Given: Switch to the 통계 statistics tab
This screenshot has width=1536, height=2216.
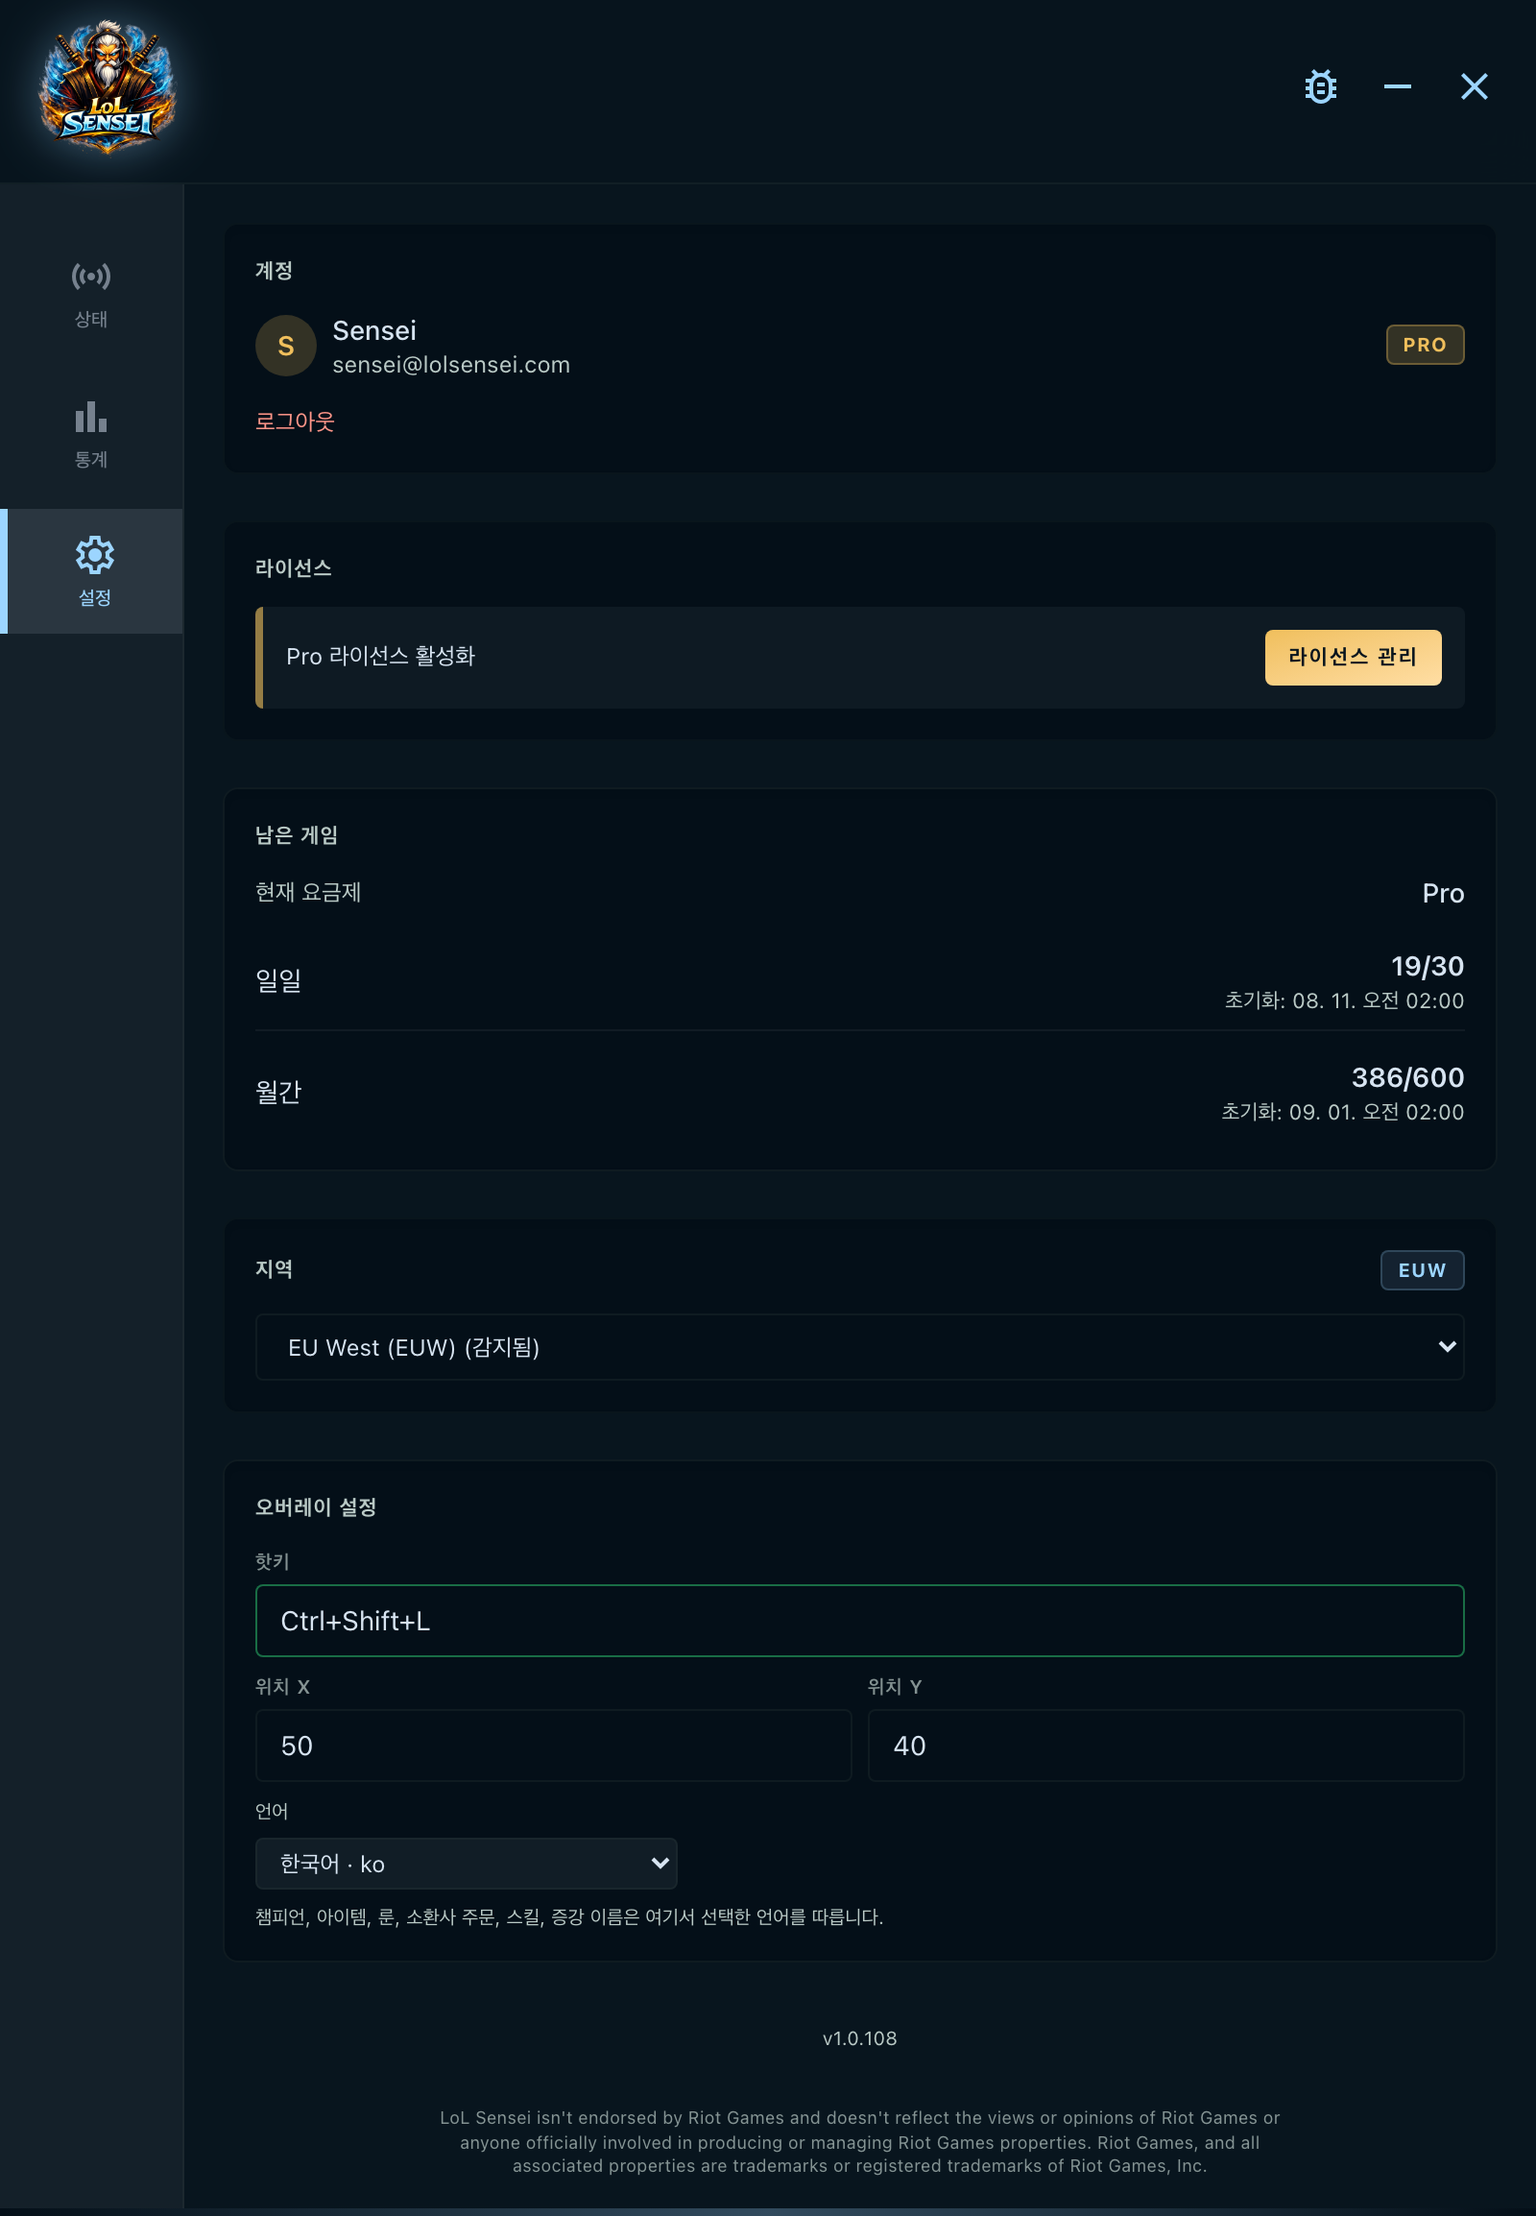Looking at the screenshot, I should click(91, 435).
